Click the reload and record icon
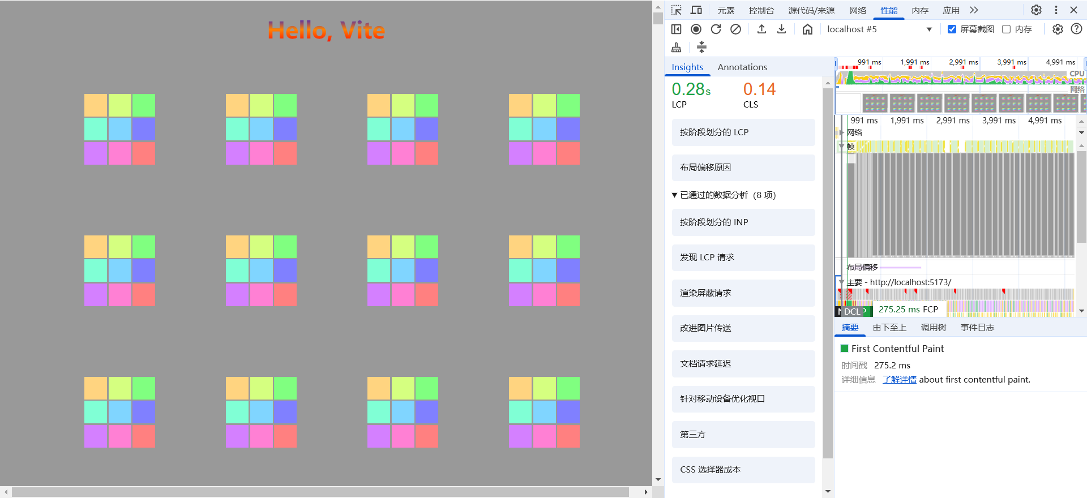Image resolution: width=1087 pixels, height=498 pixels. tap(716, 29)
